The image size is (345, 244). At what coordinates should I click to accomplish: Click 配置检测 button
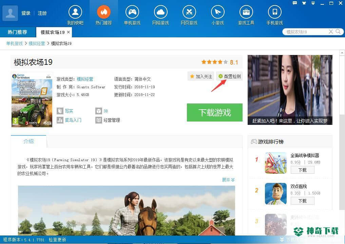pyautogui.click(x=229, y=76)
